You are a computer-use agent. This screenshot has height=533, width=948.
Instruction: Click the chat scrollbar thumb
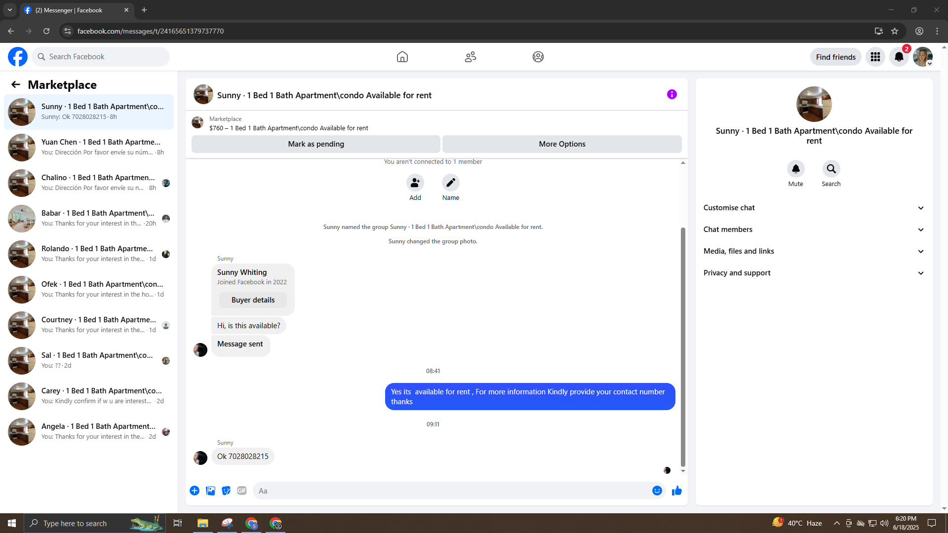683,347
